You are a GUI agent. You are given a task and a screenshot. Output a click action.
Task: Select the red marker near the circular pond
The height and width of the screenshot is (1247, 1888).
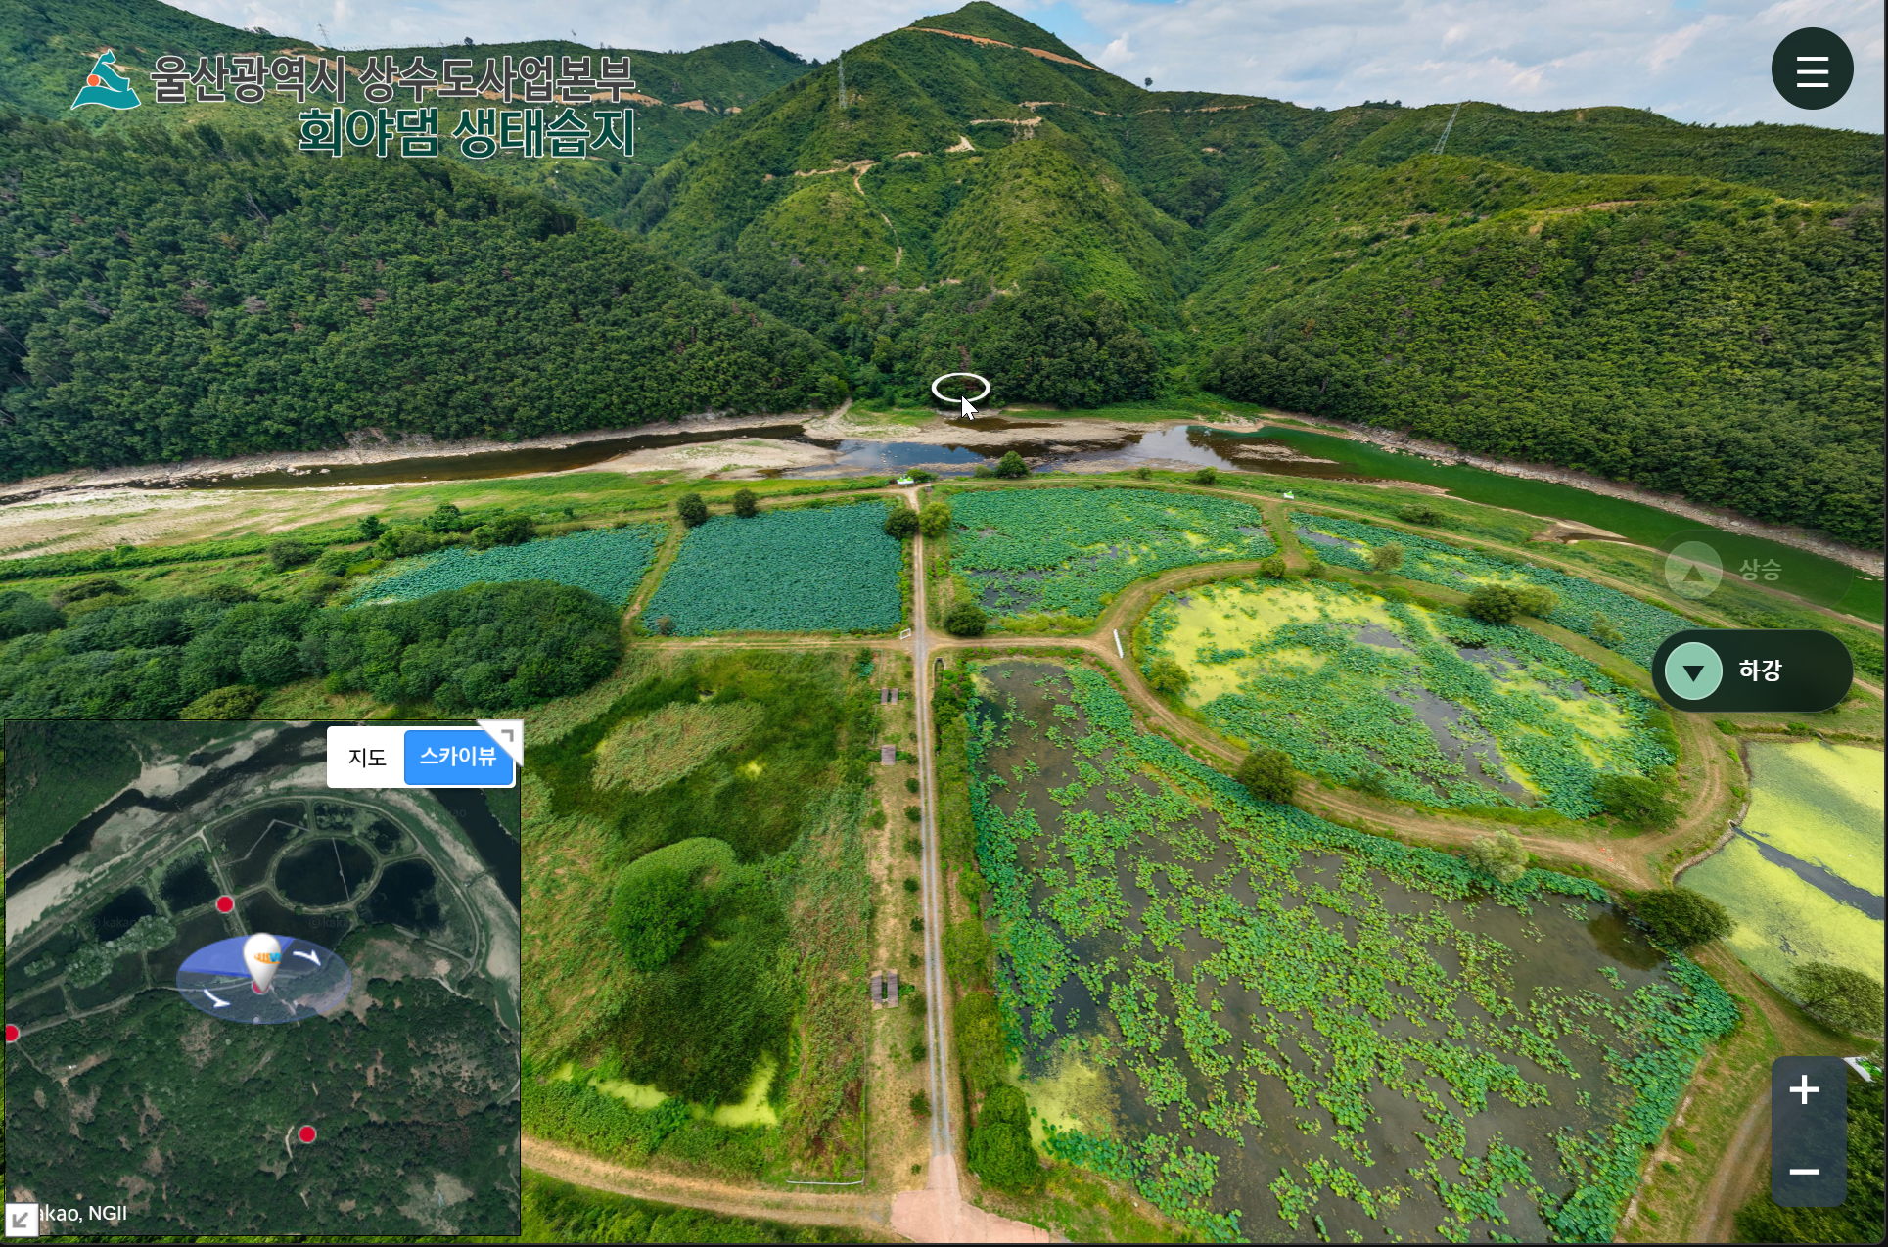point(225,903)
